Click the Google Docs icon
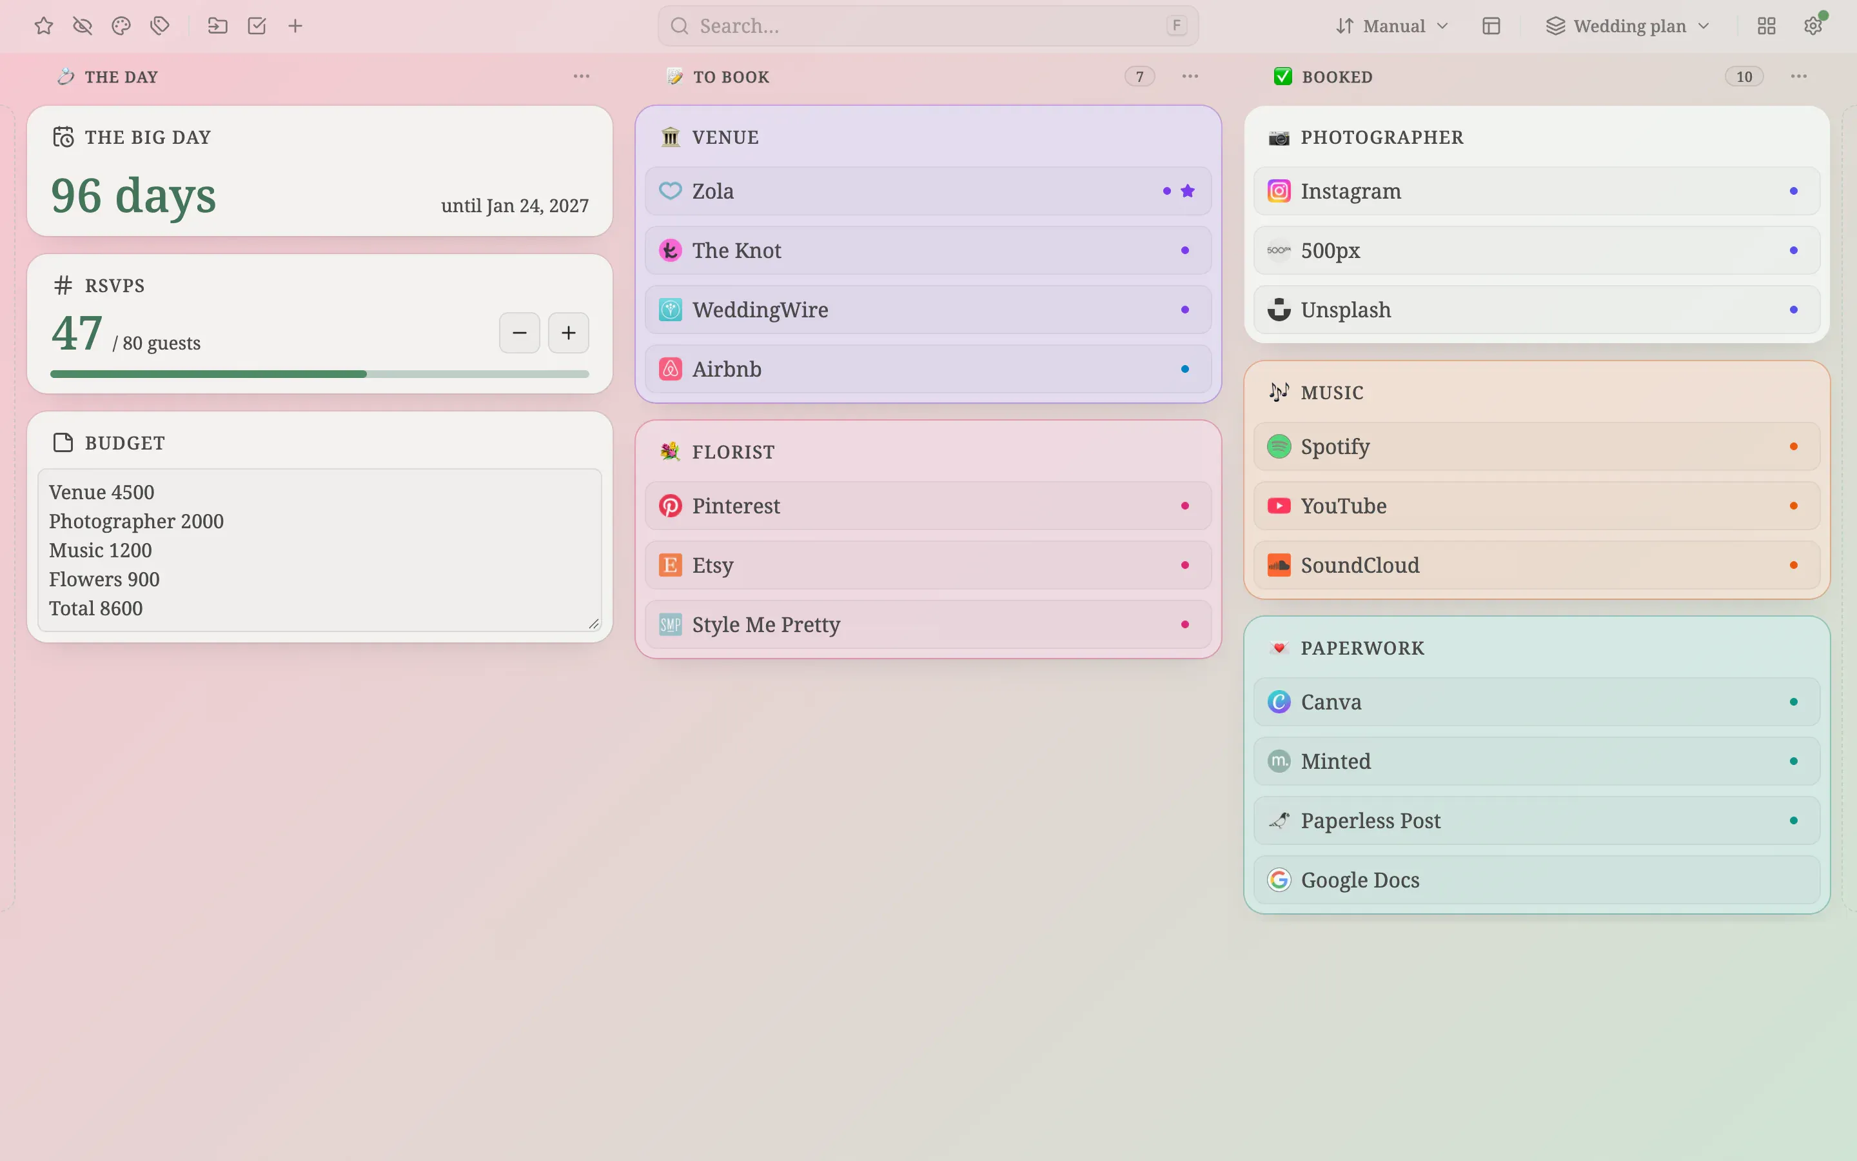Viewport: 1857px width, 1161px height. click(1279, 880)
